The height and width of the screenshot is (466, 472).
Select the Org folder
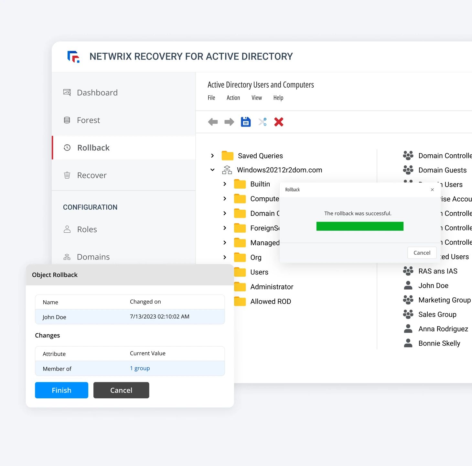(248, 257)
